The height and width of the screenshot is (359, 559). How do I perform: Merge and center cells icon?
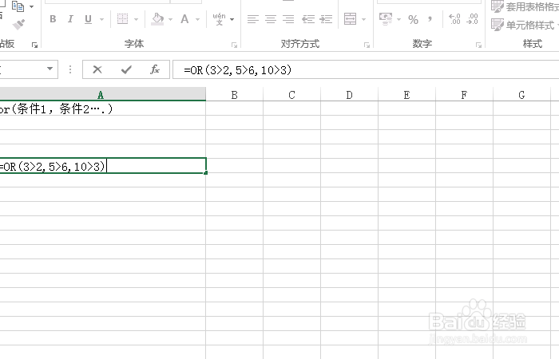point(350,19)
